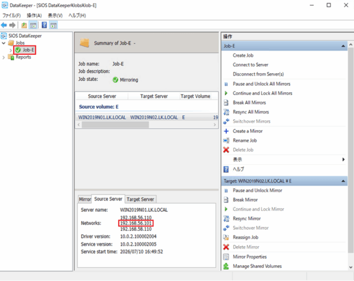Click the Break All Mirrors icon
Viewport: 354px width, 281px height.
(226, 103)
